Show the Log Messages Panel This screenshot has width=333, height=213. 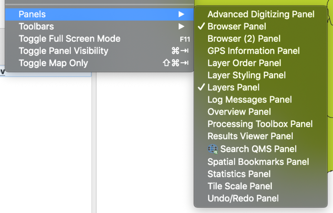(x=261, y=100)
